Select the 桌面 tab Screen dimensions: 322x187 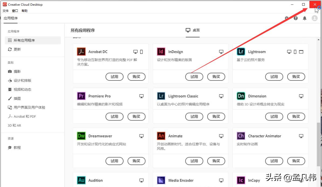pos(193,30)
